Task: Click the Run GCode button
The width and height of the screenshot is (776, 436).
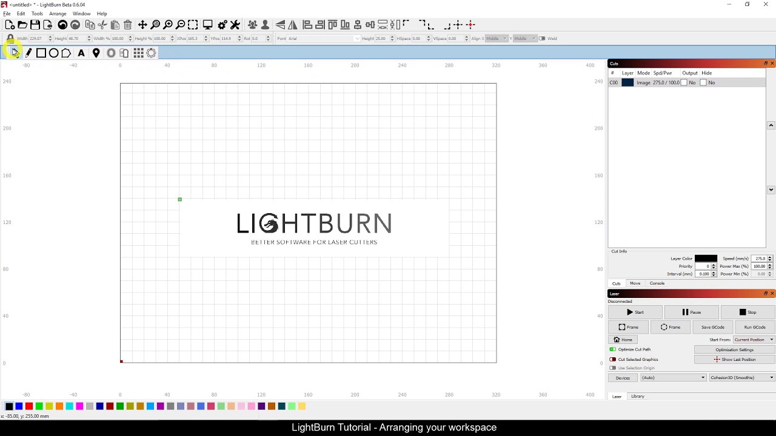Action: click(x=755, y=327)
